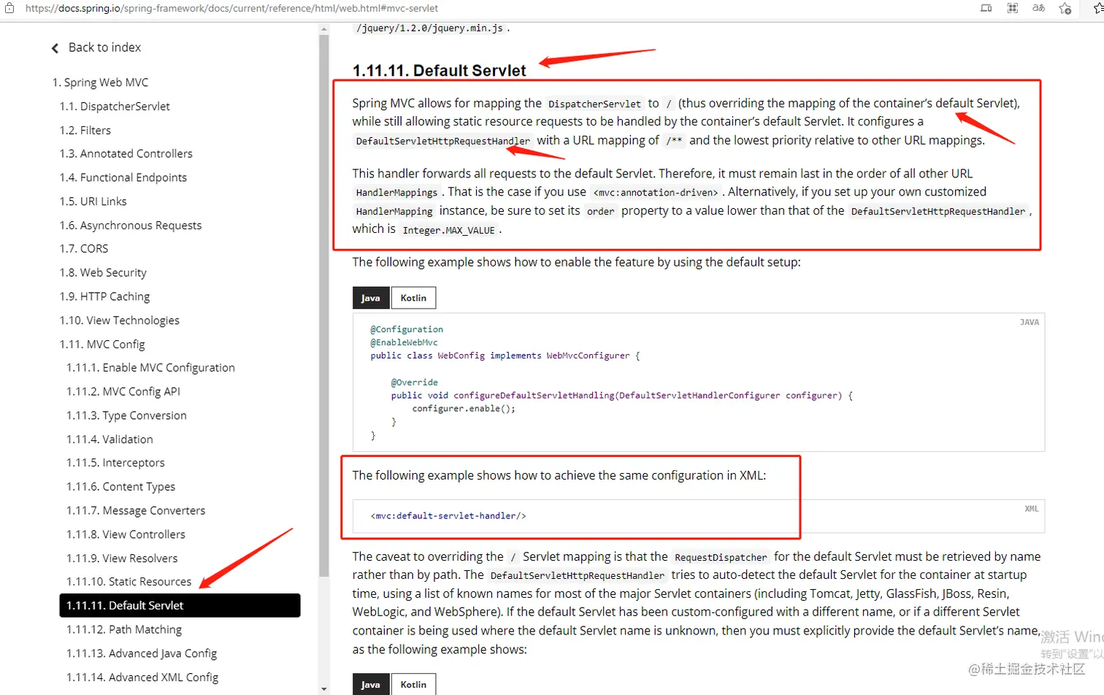Click the sidebar scrollbar thumb

coord(324,306)
